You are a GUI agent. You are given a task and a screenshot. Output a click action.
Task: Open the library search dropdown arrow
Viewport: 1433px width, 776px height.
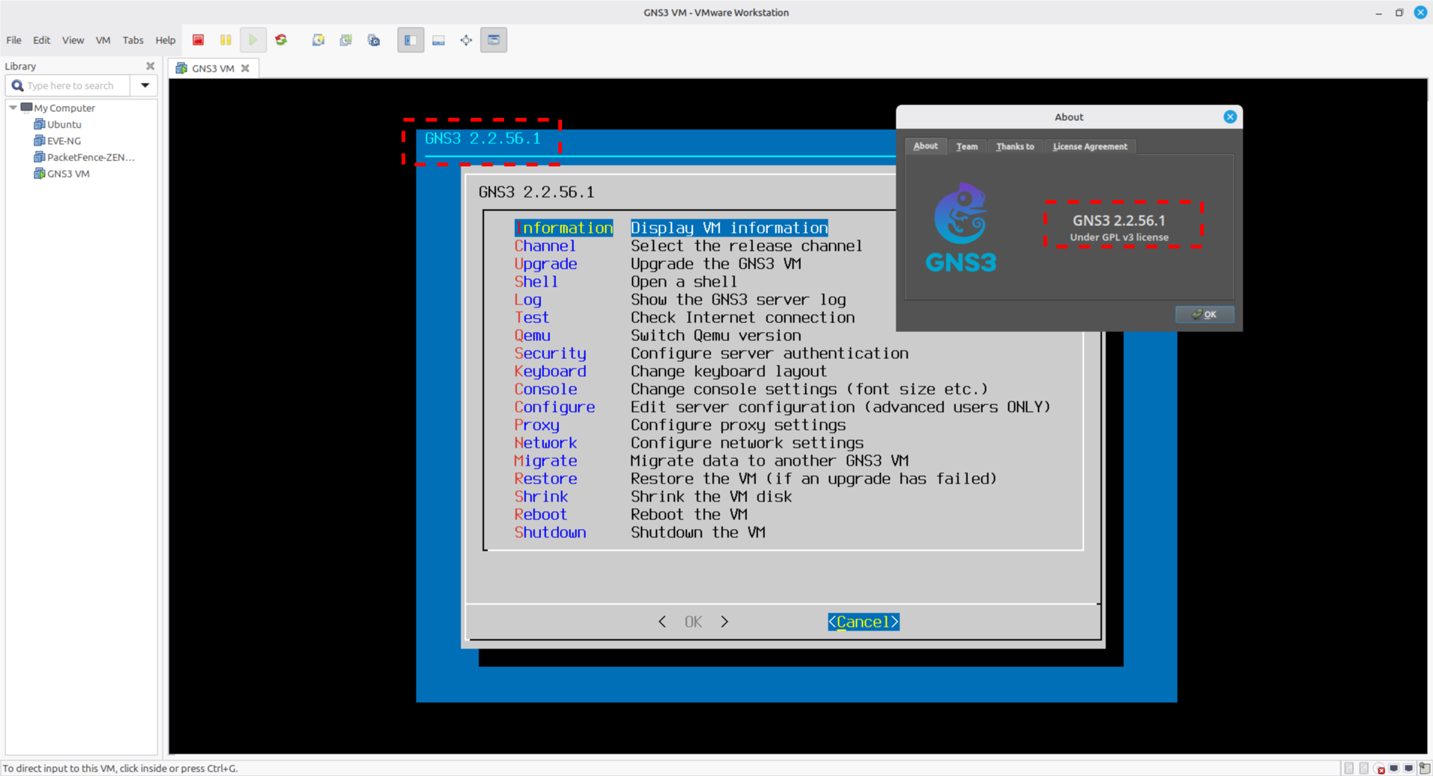(145, 85)
